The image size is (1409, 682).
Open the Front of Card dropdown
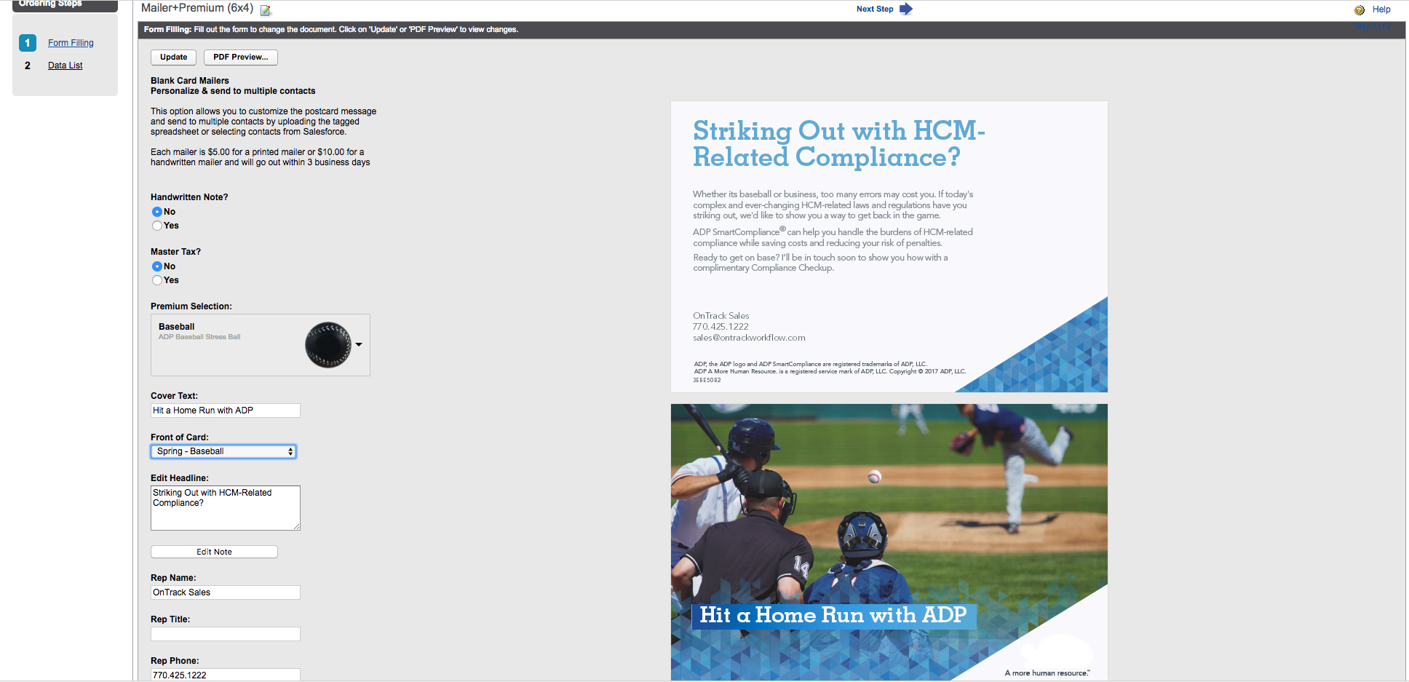(223, 451)
